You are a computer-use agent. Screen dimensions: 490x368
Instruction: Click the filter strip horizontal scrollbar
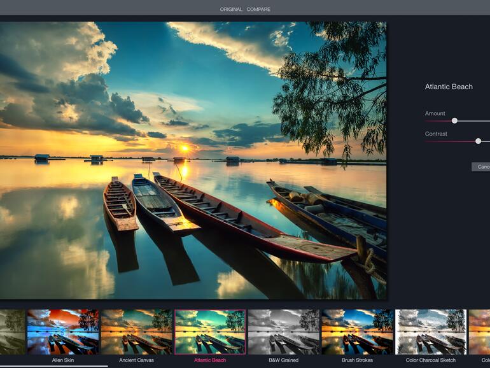[x=53, y=366]
